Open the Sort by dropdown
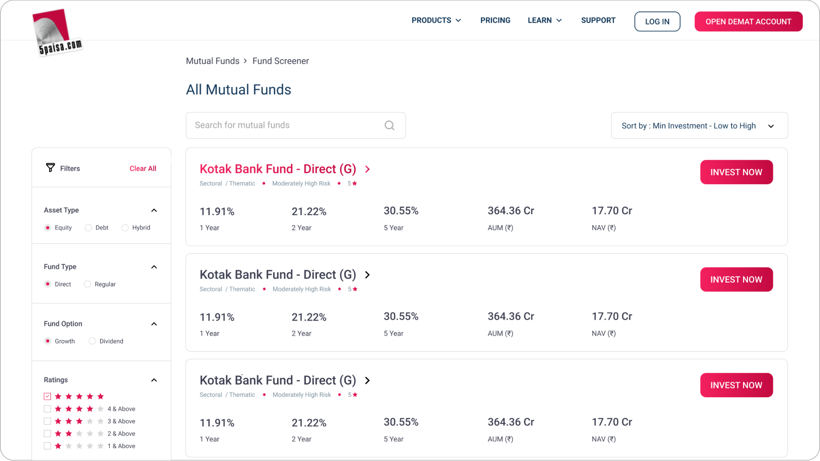The height and width of the screenshot is (461, 820). [x=699, y=126]
